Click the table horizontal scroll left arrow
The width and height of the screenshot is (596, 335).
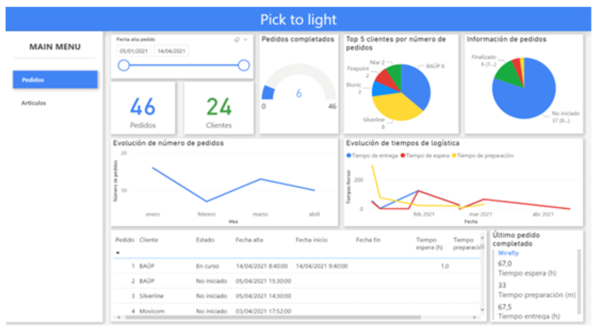[119, 317]
